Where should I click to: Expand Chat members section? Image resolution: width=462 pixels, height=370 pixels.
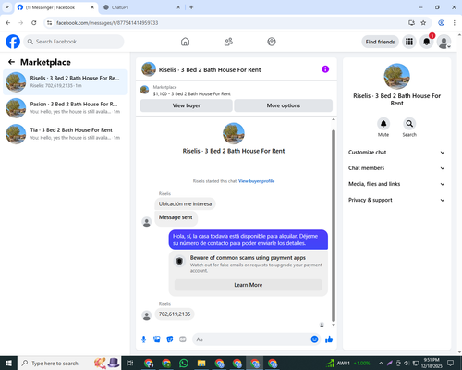click(396, 168)
